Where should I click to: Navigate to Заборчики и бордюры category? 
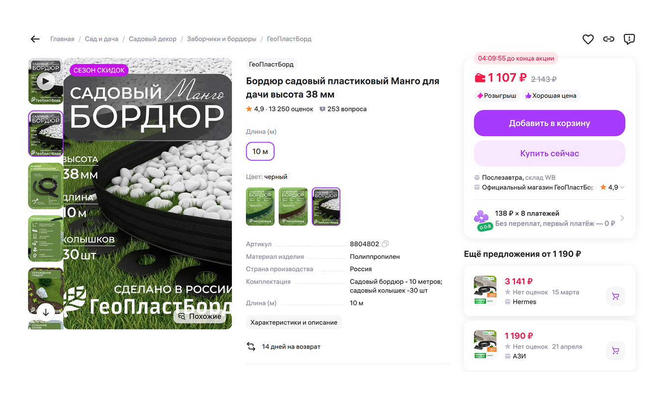(x=222, y=39)
